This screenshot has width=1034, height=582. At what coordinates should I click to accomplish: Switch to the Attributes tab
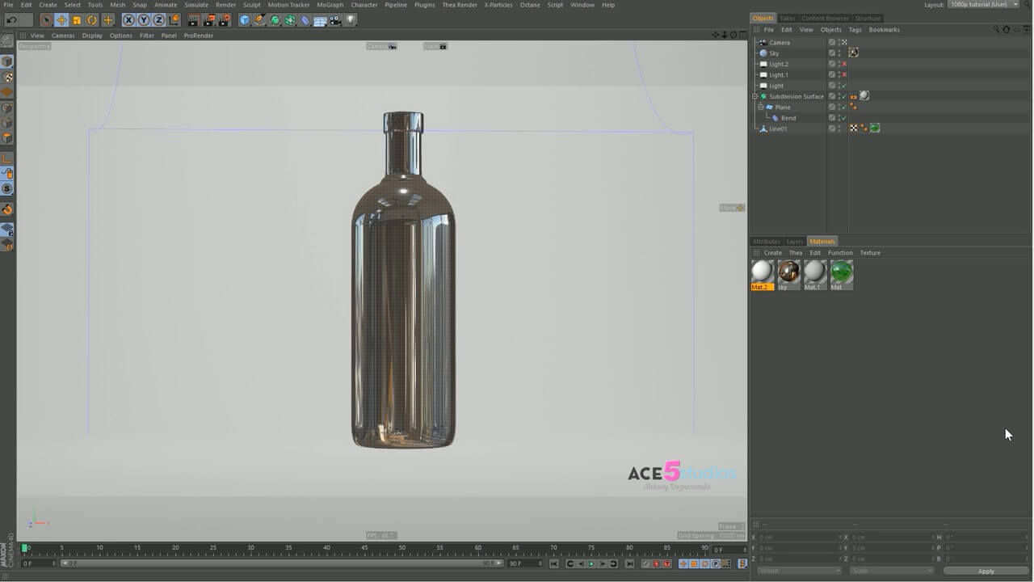pos(766,241)
